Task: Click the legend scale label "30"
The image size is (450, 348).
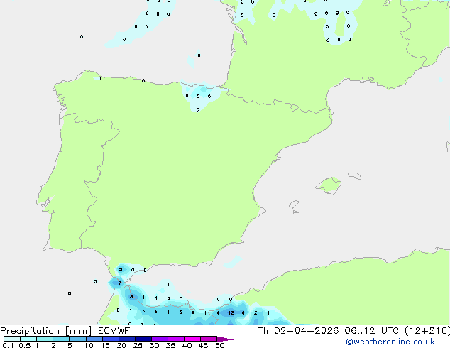Action: click(154, 345)
